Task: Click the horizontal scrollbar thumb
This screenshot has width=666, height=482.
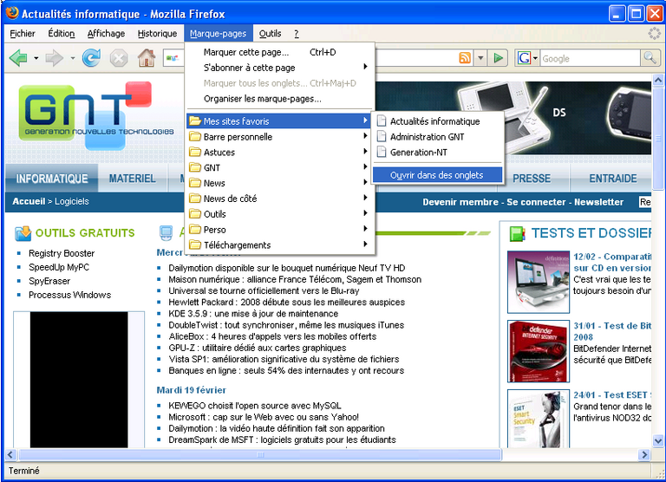Action: 260,455
